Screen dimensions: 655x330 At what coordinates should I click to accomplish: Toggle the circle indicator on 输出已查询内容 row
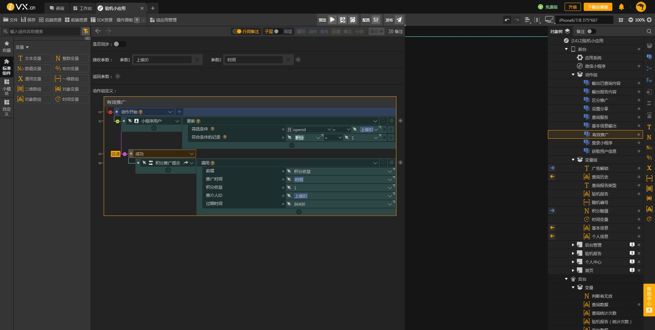[x=639, y=83]
